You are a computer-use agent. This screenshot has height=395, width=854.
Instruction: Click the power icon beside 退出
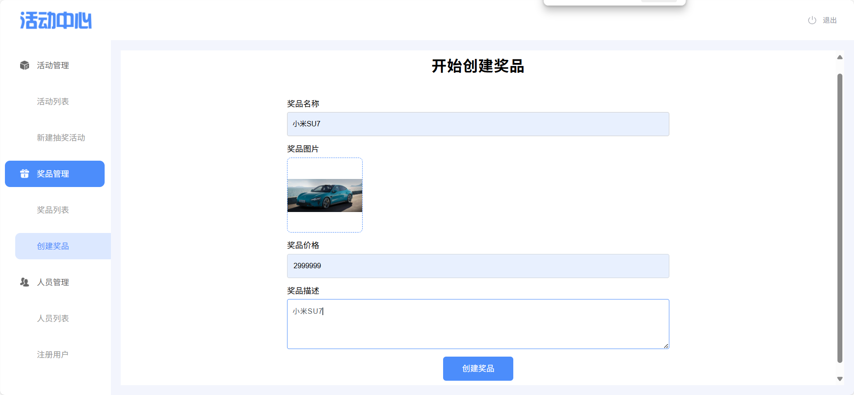812,20
